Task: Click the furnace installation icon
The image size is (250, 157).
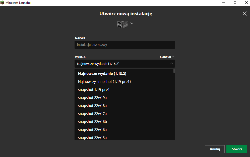Action: [x=122, y=25]
